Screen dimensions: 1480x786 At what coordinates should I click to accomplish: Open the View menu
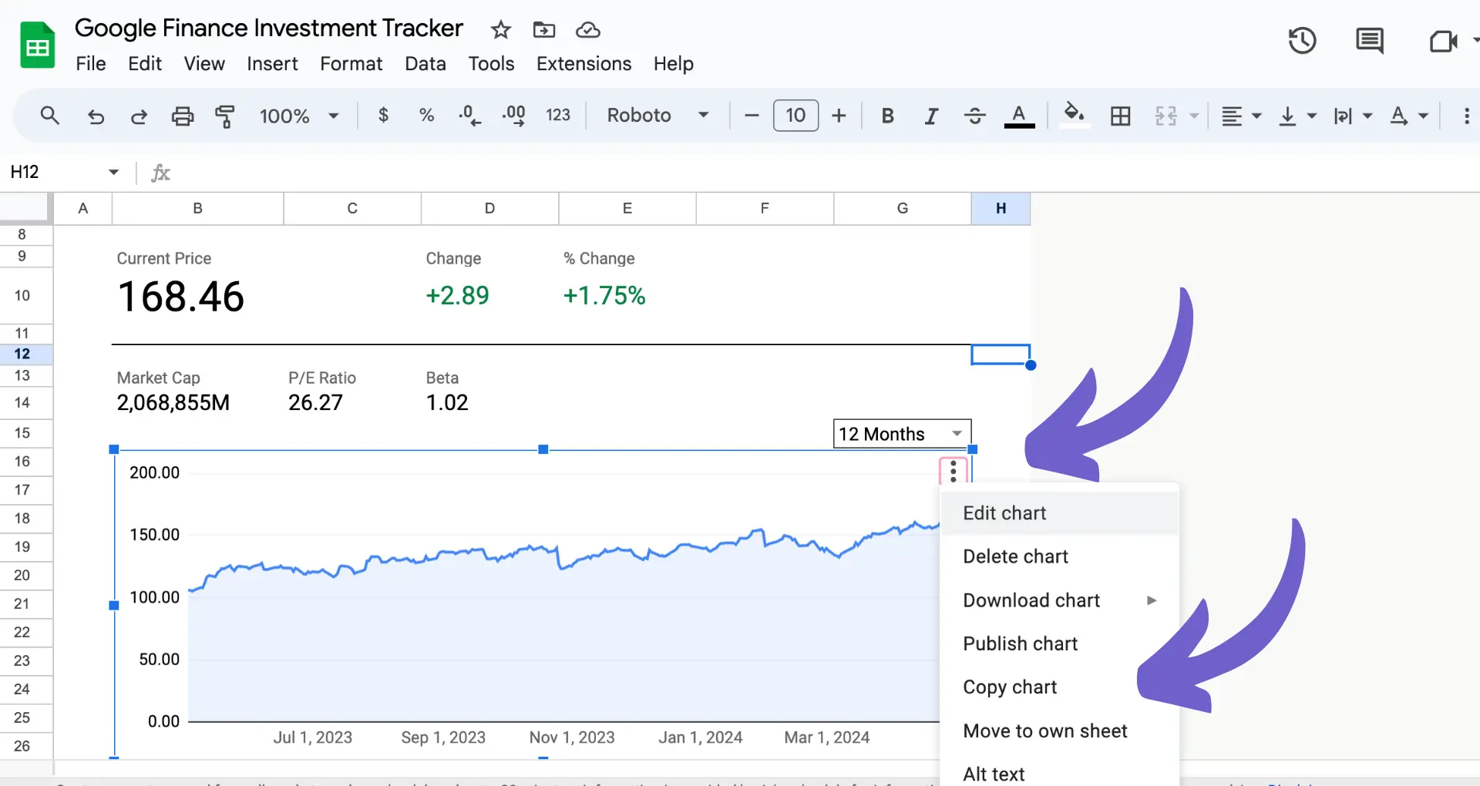point(204,63)
